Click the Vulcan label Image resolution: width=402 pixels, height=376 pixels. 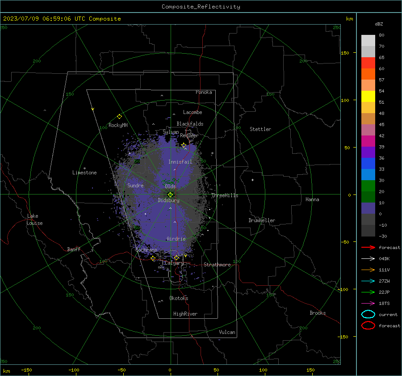point(227,332)
